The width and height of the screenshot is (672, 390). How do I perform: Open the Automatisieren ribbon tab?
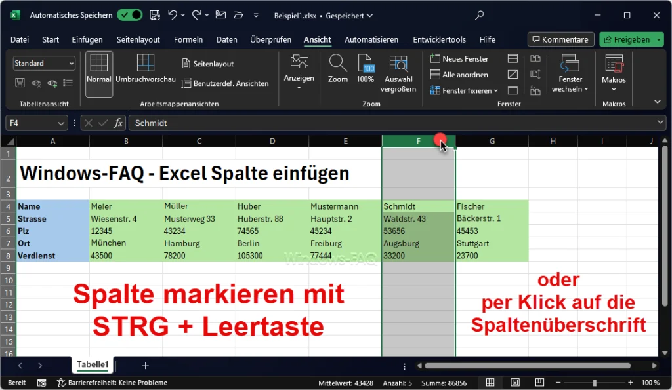(371, 39)
